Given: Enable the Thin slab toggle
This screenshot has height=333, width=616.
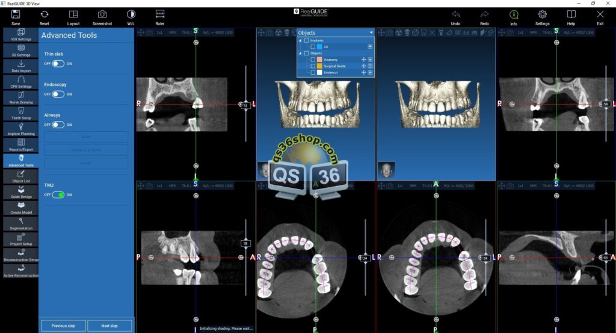Looking at the screenshot, I should coord(58,63).
